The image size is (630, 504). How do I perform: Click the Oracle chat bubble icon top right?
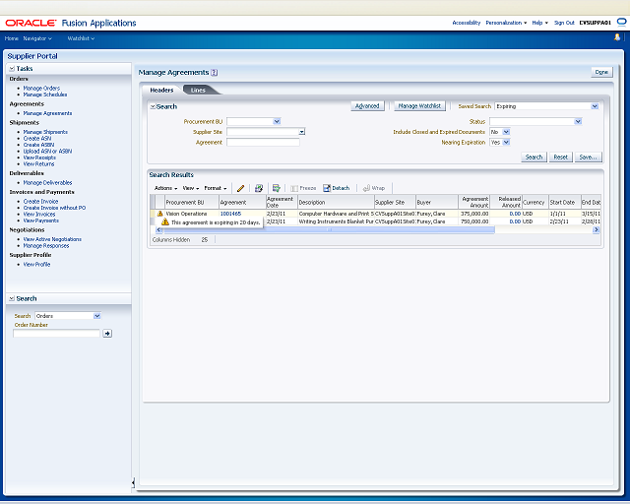(x=621, y=23)
